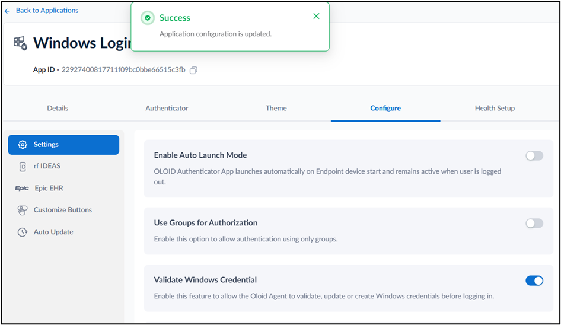Click the Validate Windows Credential heading
Screen dimensions: 561x325
tap(205, 280)
